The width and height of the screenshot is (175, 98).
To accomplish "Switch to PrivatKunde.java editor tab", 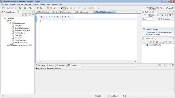I will click(83, 12).
